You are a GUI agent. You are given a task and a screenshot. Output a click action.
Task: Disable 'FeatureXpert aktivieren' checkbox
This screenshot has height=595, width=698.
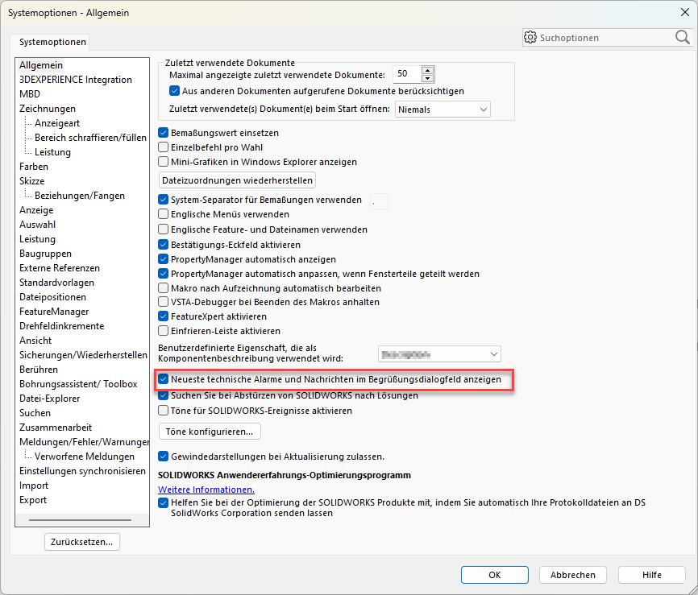coord(164,316)
